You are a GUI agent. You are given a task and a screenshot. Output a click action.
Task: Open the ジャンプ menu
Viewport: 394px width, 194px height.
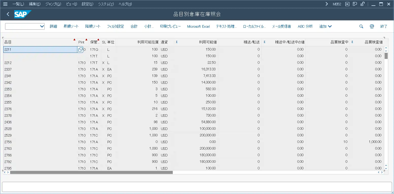(53, 4)
